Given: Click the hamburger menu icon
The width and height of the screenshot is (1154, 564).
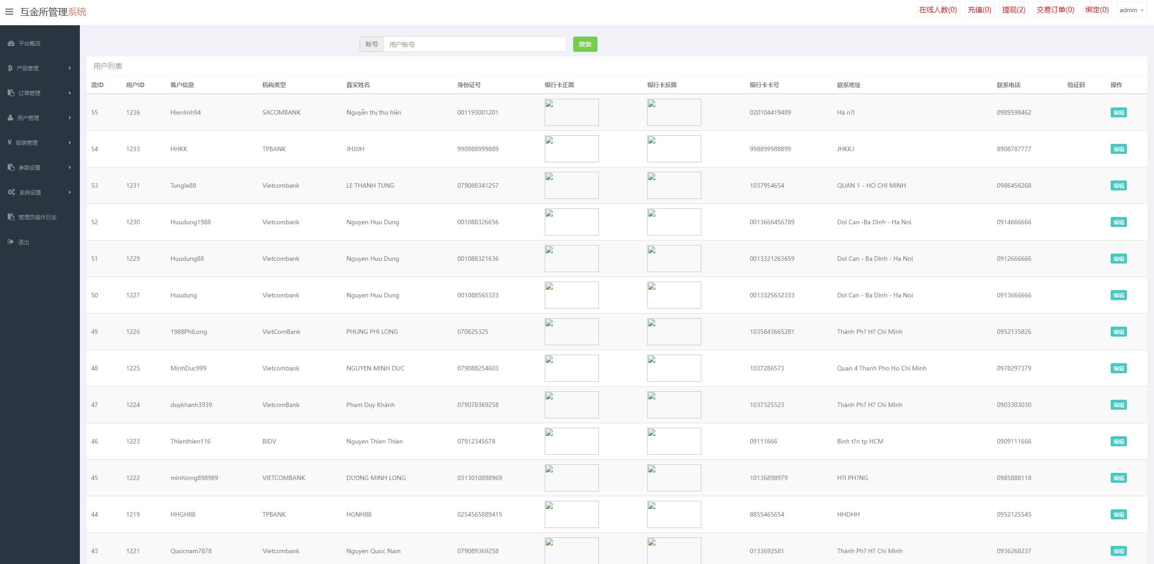Looking at the screenshot, I should coord(9,12).
